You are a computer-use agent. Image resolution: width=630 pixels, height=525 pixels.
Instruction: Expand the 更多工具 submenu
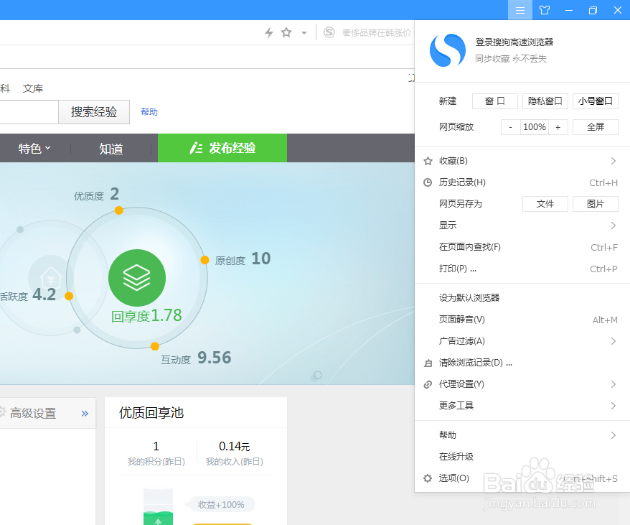[522, 406]
